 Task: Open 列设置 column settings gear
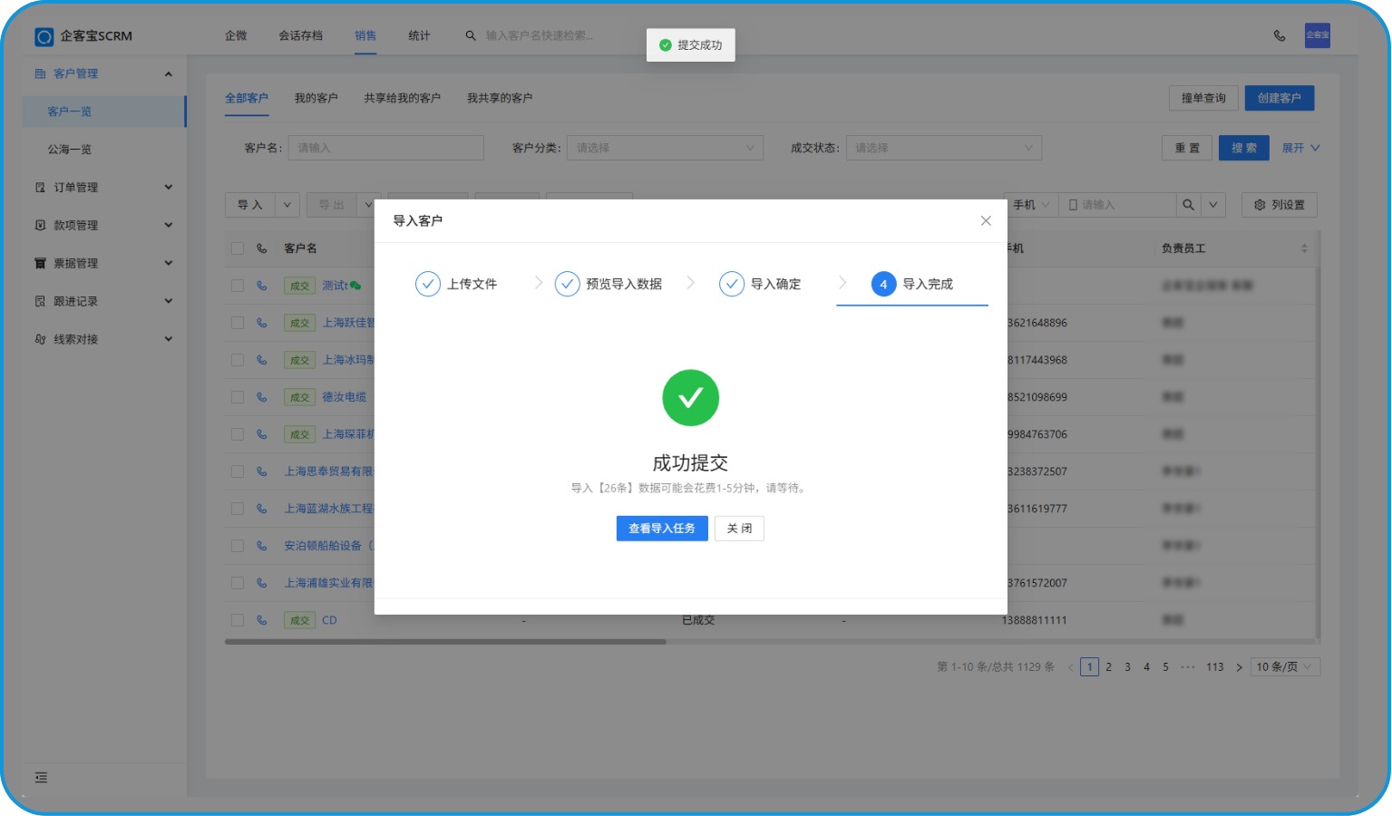pos(1279,205)
